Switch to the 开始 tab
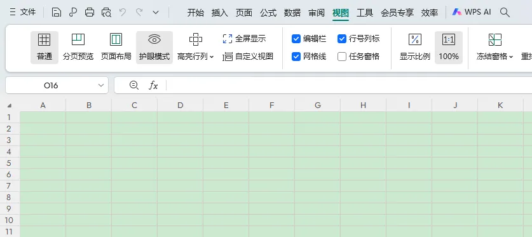Image resolution: width=532 pixels, height=237 pixels. (x=196, y=13)
